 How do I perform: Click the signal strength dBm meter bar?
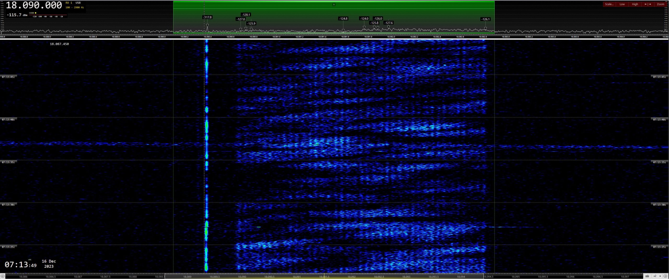(48, 15)
